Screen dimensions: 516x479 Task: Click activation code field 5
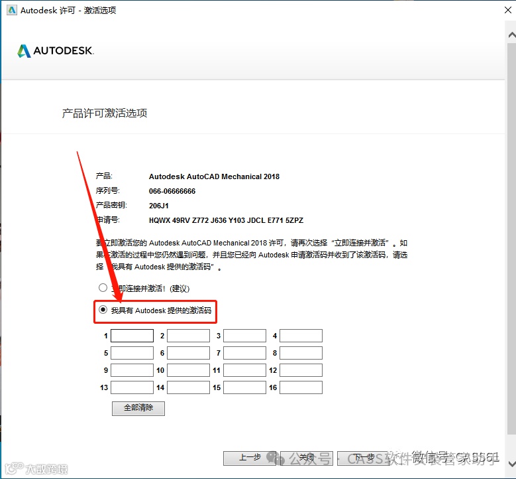[x=132, y=353]
